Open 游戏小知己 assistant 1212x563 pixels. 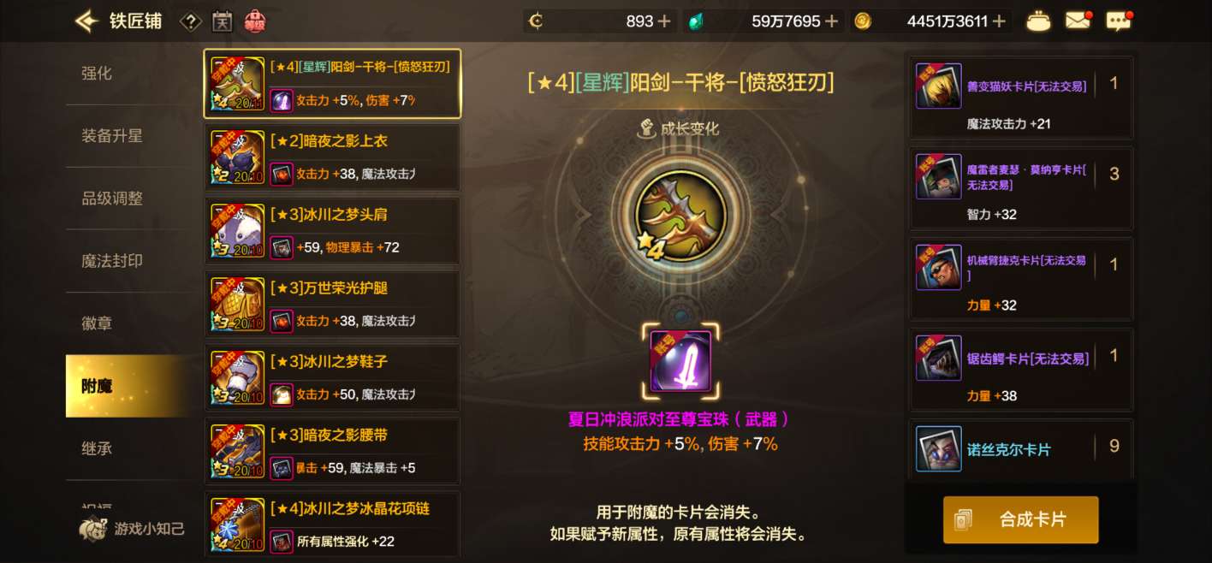tap(133, 529)
